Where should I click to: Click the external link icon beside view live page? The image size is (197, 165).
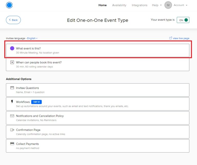point(171,38)
